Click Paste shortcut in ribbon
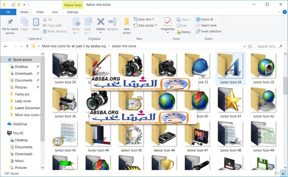Viewport: 288px width, 177px height. pyautogui.click(x=55, y=31)
